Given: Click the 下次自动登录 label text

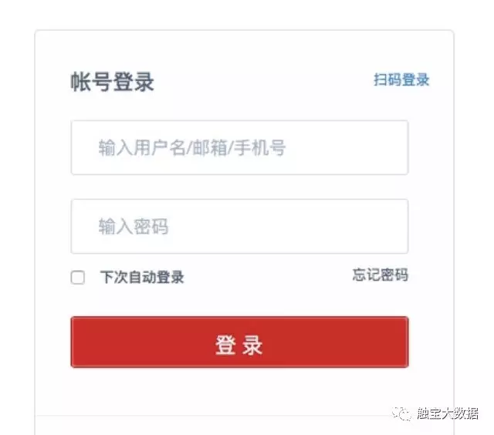Looking at the screenshot, I should coord(142,278).
